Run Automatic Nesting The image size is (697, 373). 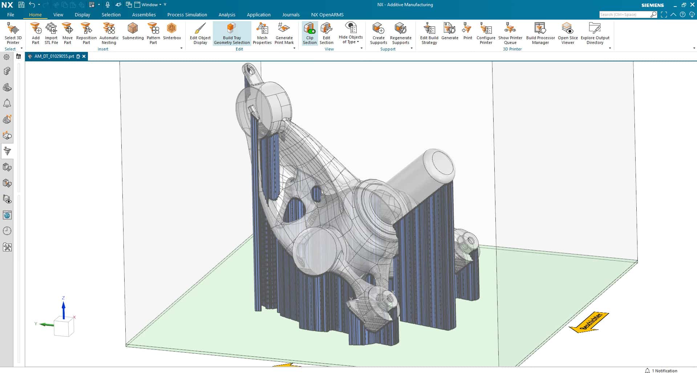[x=109, y=33]
